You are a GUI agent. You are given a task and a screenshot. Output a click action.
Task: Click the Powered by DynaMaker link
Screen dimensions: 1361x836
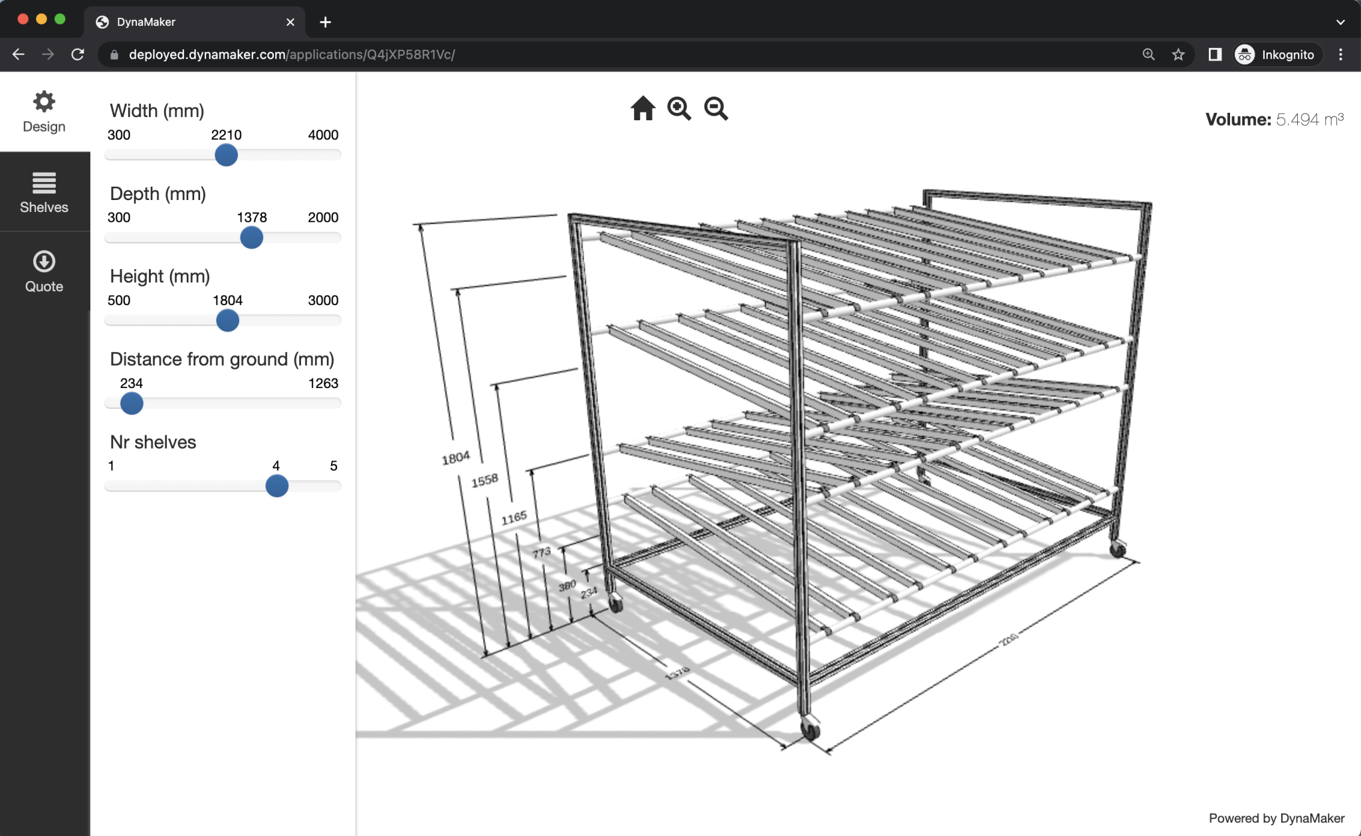point(1283,819)
